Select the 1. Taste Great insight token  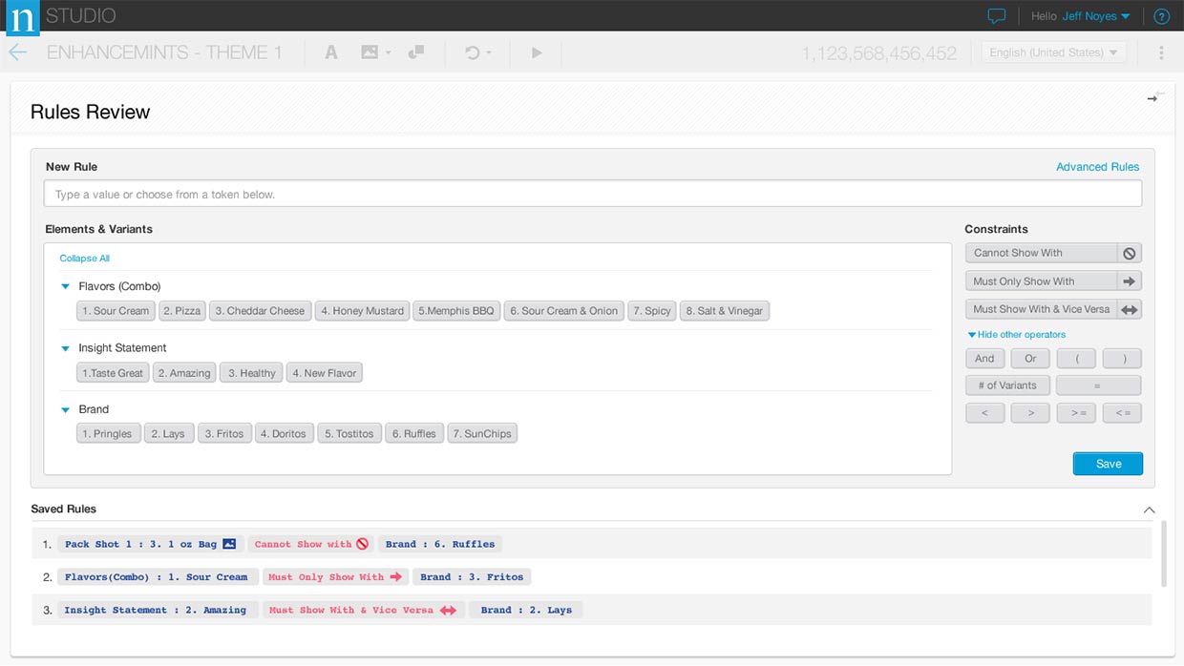point(113,373)
